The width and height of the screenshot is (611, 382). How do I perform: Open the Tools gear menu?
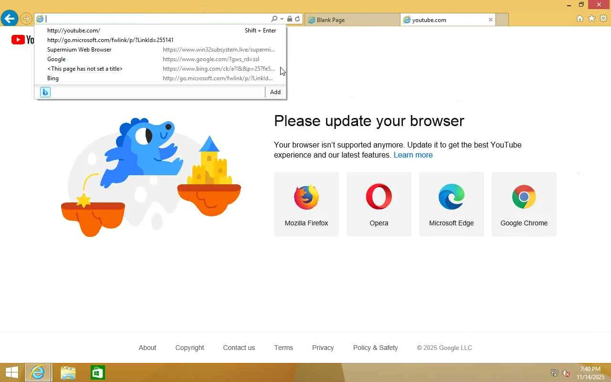(603, 19)
